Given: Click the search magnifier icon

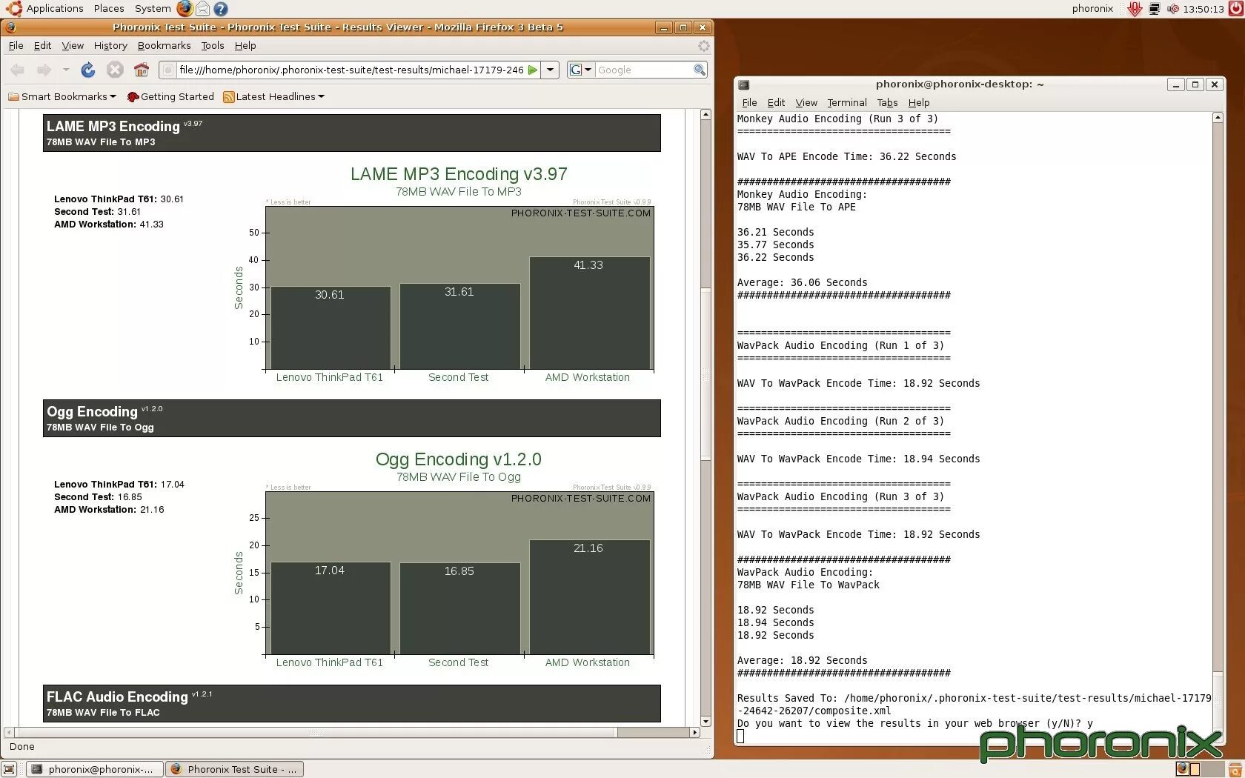Looking at the screenshot, I should [699, 70].
